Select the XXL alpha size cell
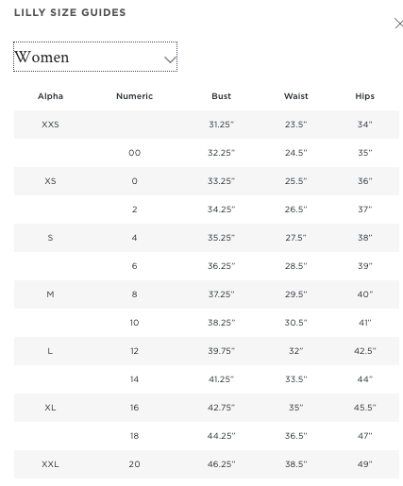 [x=50, y=464]
